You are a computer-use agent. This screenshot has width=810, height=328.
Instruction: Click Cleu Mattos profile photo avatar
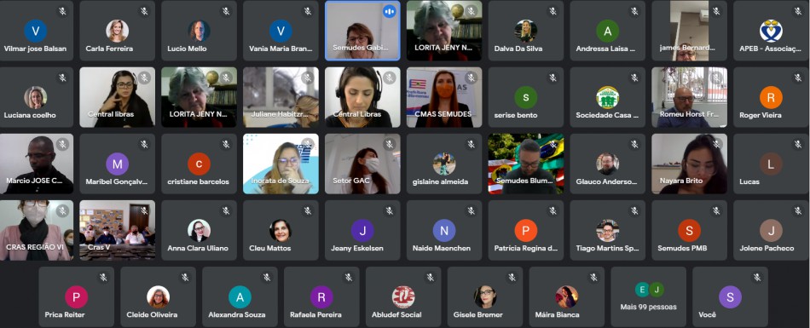[281, 230]
